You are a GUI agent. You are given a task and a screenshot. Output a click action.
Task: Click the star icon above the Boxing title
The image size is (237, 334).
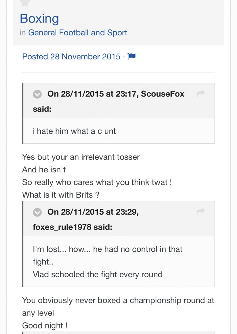(25, 2)
